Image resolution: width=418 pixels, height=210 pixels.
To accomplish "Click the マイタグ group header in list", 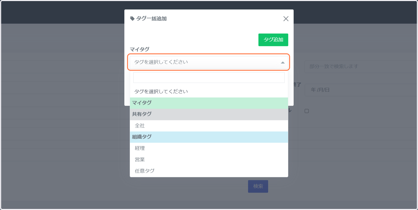I will point(209,103).
